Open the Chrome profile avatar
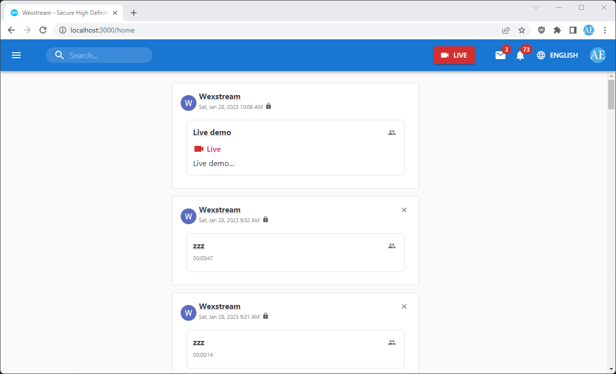Viewport: 616px width, 374px height. pos(589,30)
